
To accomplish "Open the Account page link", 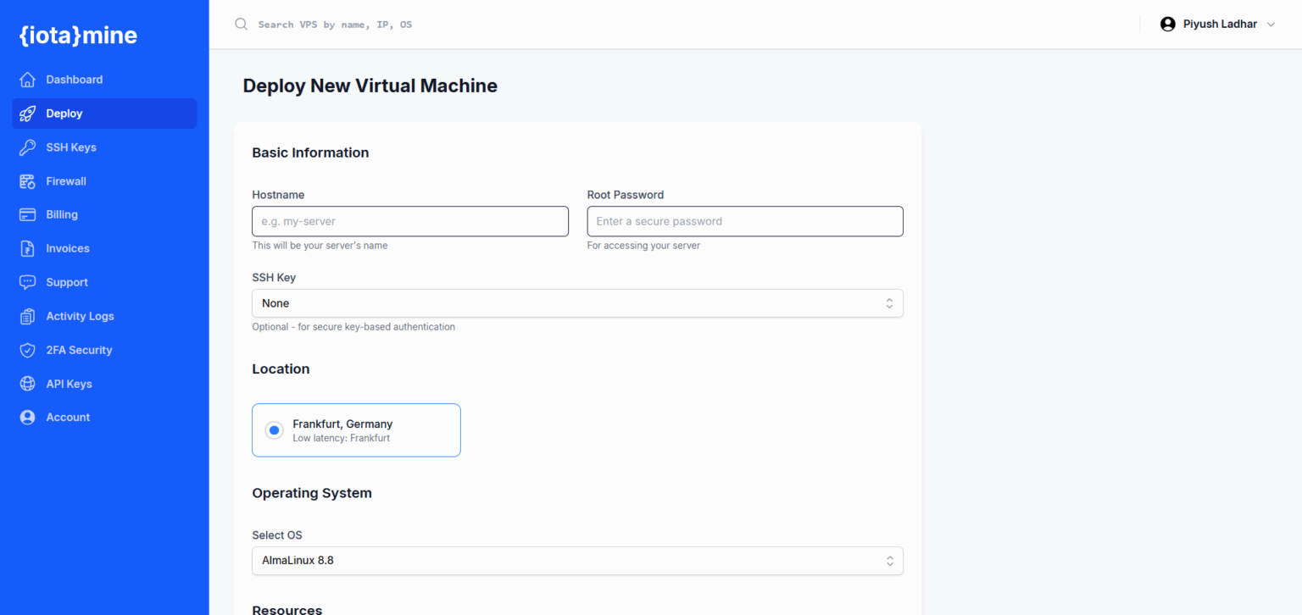I will point(68,418).
